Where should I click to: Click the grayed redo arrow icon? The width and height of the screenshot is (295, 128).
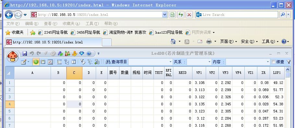(x=39, y=53)
